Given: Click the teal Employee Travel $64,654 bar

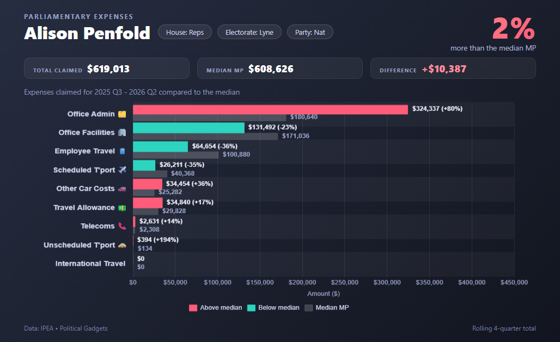Looking at the screenshot, I should click(x=160, y=147).
